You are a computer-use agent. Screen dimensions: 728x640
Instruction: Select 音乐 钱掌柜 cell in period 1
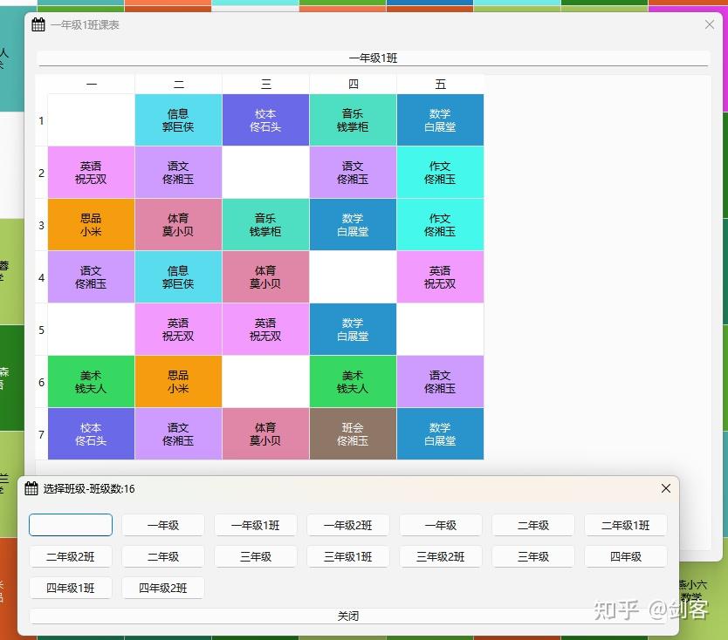353,120
